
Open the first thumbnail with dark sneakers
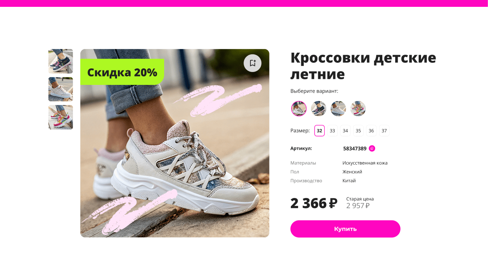[x=60, y=61]
